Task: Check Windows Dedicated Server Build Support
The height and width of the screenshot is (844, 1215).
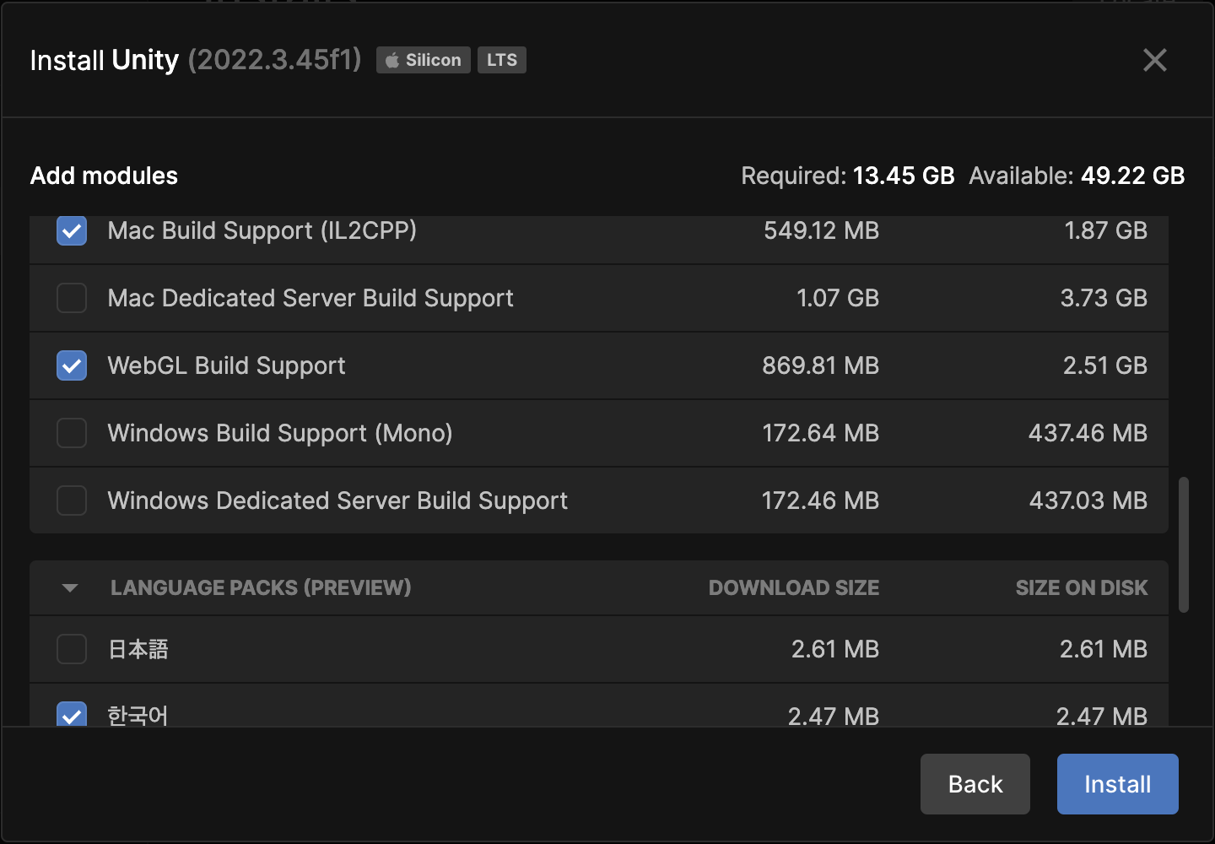Action: [72, 500]
